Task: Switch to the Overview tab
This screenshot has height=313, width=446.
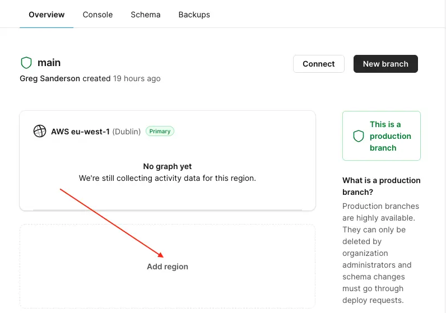Action: point(47,15)
